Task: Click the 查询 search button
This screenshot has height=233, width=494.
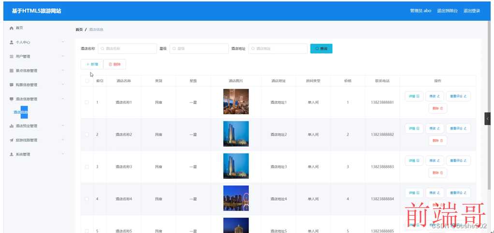Action: pos(321,49)
